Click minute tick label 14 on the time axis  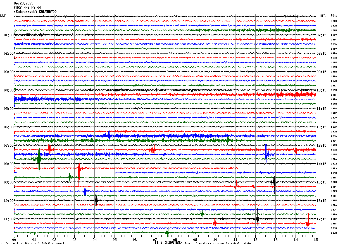pyautogui.click(x=296, y=239)
